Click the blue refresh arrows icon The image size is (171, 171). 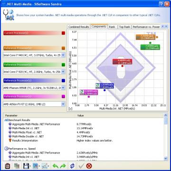pos(72,166)
